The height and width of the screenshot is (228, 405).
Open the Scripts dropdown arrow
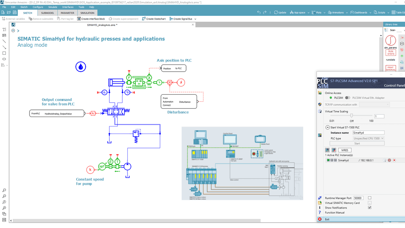coord(388,13)
